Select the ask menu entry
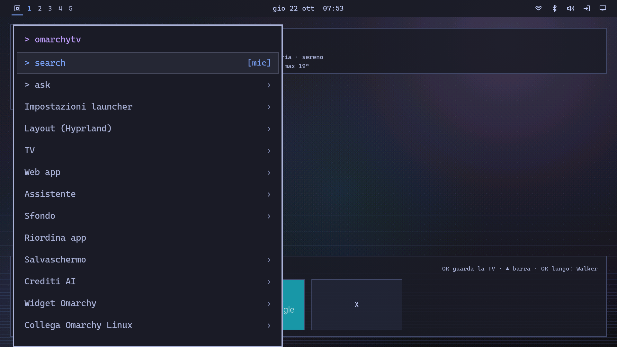 148,85
